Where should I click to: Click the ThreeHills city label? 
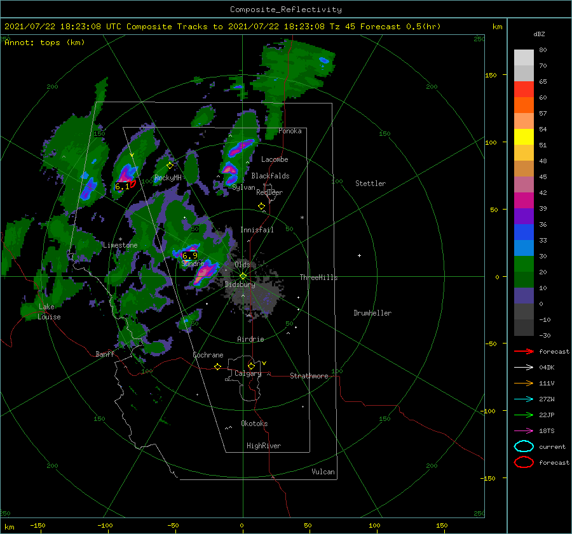319,277
